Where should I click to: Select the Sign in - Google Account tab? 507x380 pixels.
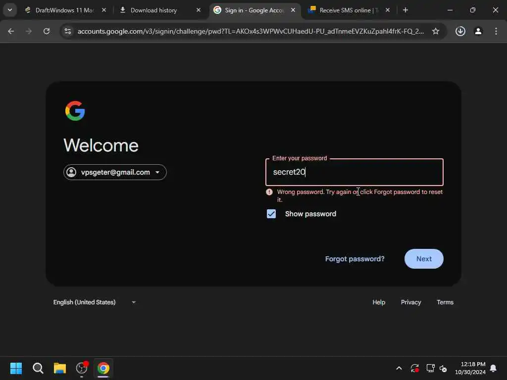pyautogui.click(x=255, y=10)
